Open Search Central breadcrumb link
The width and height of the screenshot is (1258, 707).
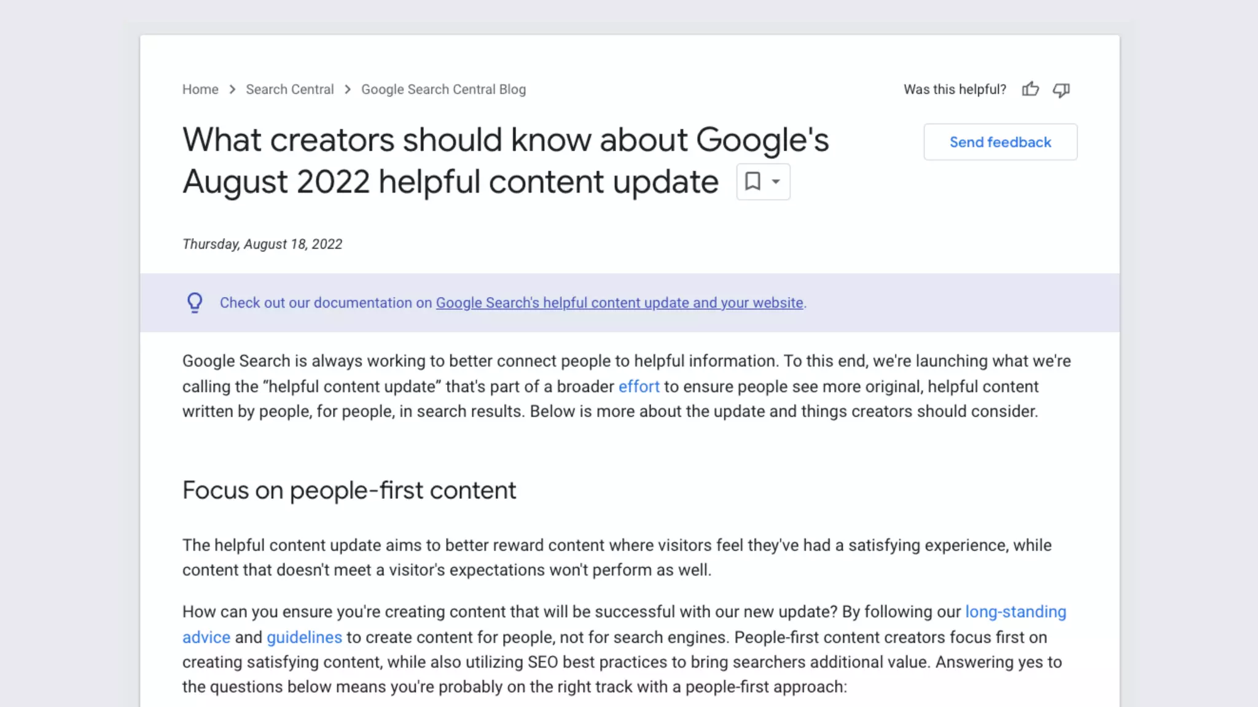pos(289,90)
